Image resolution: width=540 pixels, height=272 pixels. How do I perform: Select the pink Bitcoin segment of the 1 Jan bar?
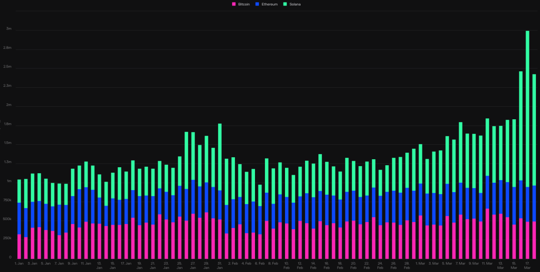tap(19, 246)
